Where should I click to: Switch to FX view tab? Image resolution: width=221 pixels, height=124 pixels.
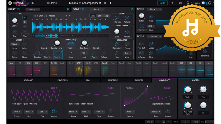tap(172, 3)
